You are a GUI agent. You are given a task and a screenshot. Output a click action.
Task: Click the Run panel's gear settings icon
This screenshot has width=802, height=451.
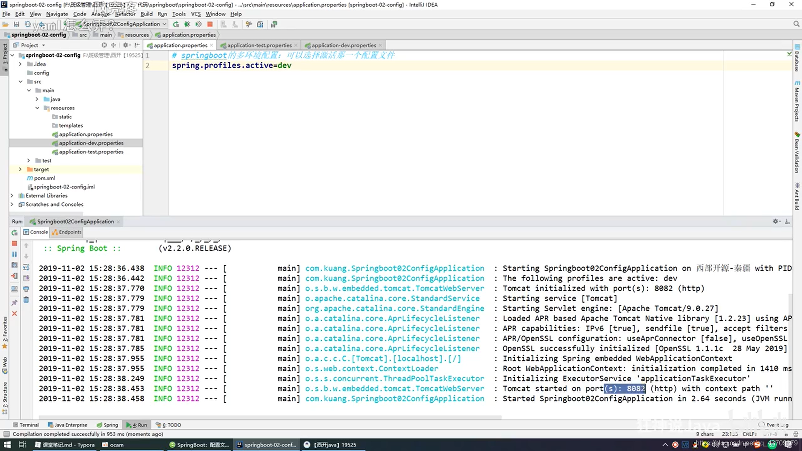[x=776, y=221]
